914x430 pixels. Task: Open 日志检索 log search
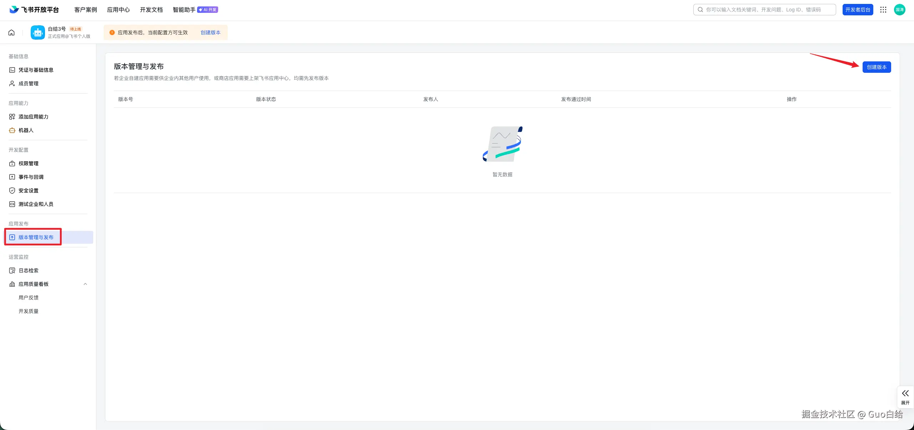click(29, 270)
